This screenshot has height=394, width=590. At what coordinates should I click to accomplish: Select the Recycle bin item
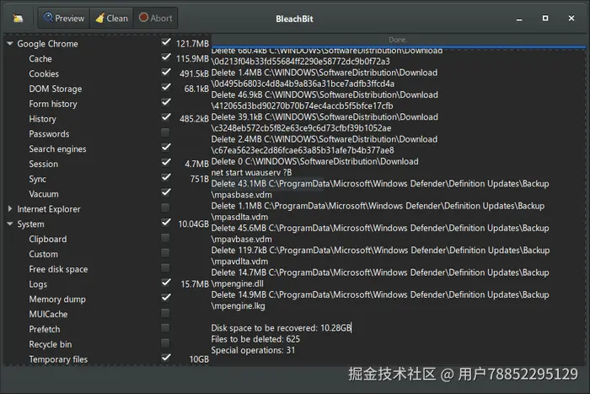click(x=50, y=344)
